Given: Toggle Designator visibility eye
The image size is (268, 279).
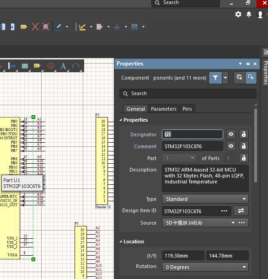Looking at the screenshot, I should point(231,134).
